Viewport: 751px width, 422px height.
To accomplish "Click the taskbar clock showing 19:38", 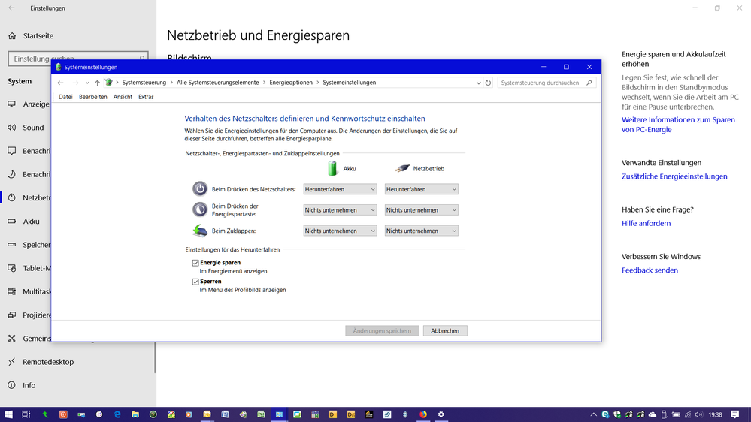I will point(715,414).
